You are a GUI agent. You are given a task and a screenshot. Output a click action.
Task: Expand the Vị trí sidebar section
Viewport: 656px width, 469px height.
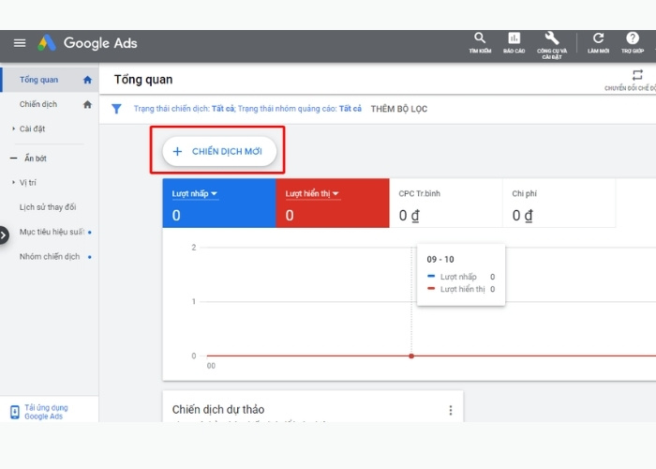click(x=28, y=182)
